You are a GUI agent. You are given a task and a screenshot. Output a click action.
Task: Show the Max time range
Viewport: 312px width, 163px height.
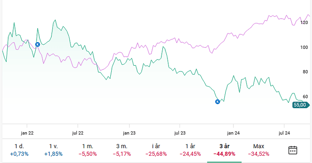(259, 150)
